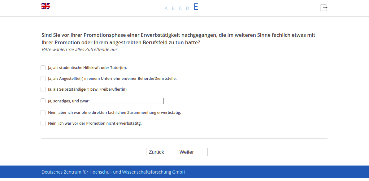This screenshot has height=181, width=369.
Task: Click 'Deutsches Zentrum für Hochschul- und Wissenschaftsforschung GmbH' footer text
Action: (113, 172)
